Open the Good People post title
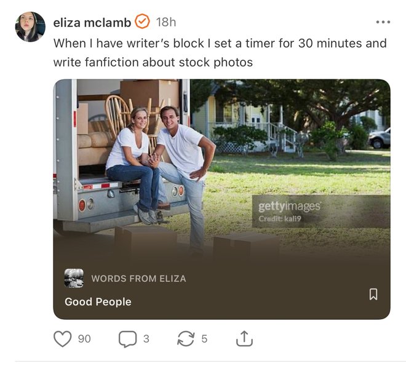 [98, 301]
